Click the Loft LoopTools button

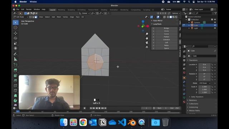click(166, 43)
